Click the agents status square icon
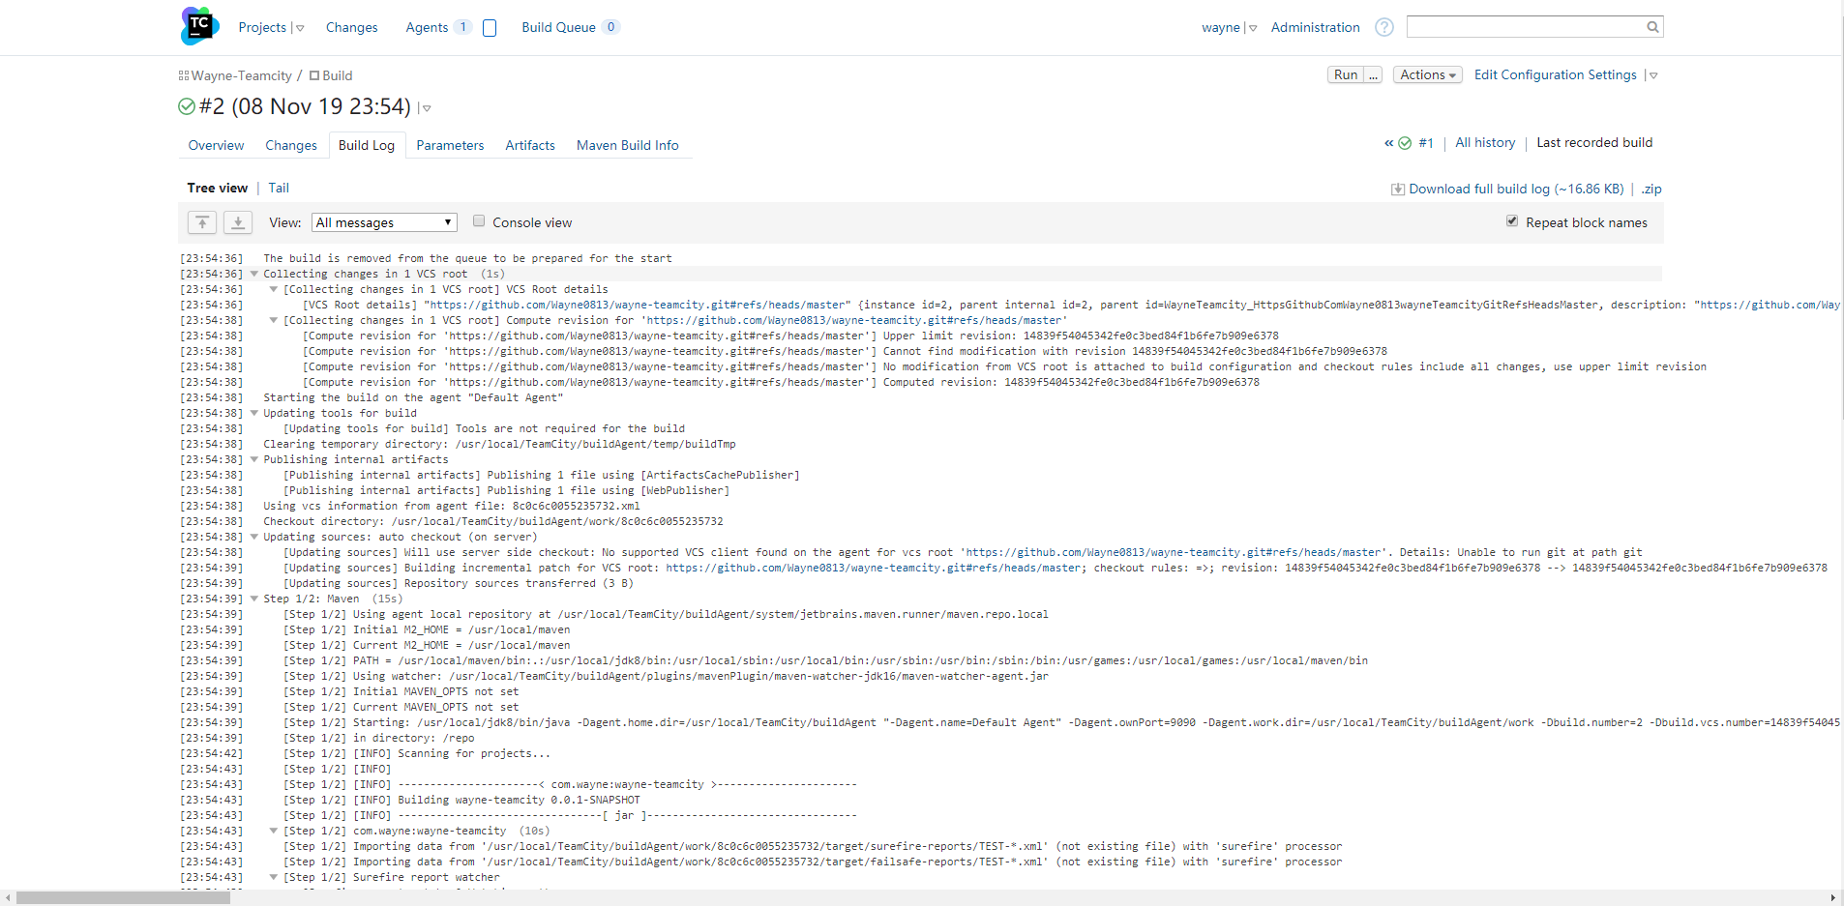This screenshot has width=1844, height=906. pos(490,28)
